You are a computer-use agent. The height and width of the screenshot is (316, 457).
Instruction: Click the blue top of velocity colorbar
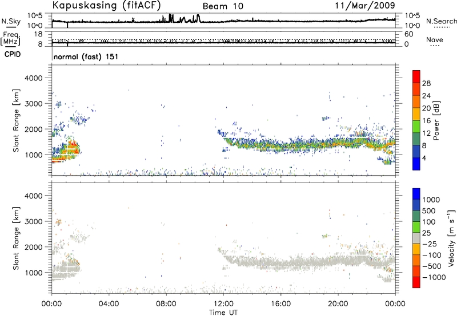416,194
